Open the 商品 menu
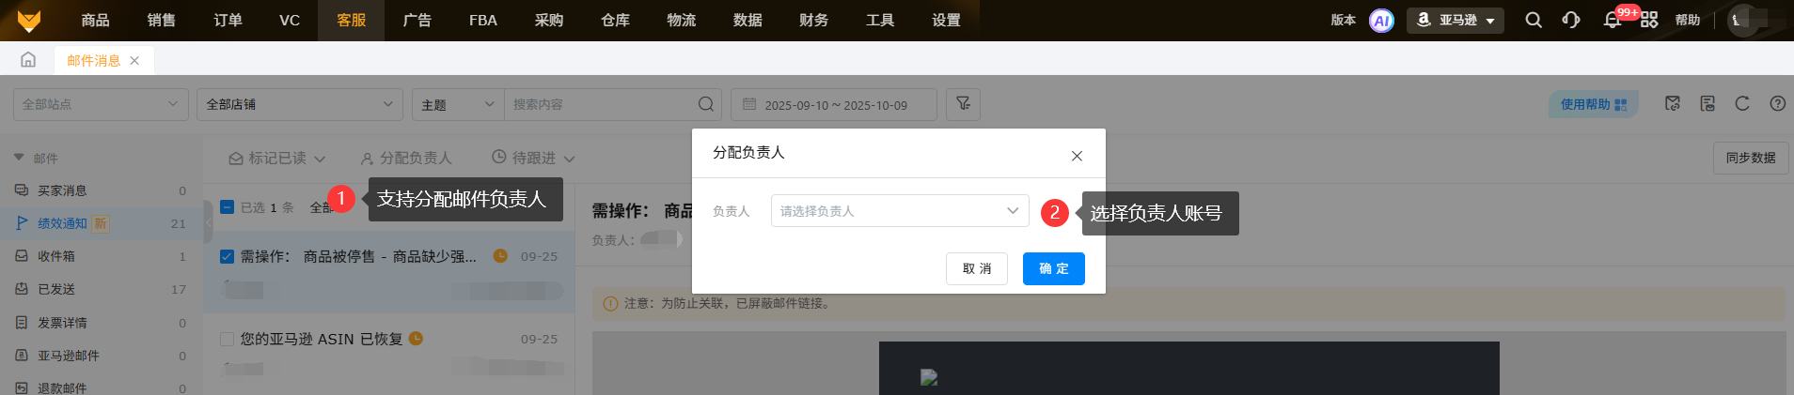The height and width of the screenshot is (395, 1794). pos(95,20)
